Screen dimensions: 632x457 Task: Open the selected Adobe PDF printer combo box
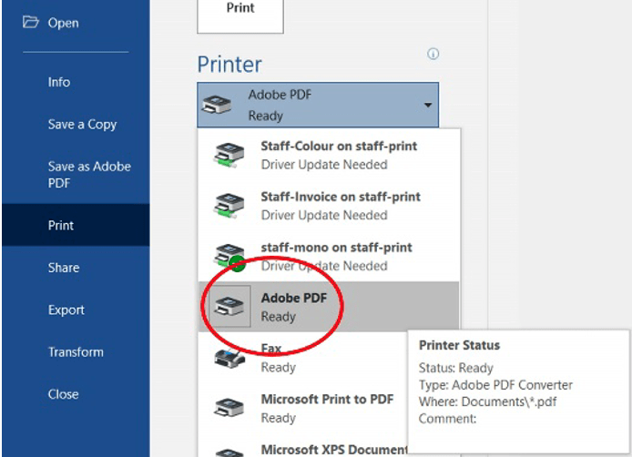click(x=310, y=106)
